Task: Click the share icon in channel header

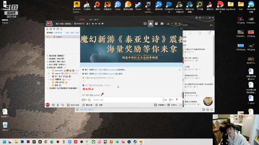Action: 99,24
